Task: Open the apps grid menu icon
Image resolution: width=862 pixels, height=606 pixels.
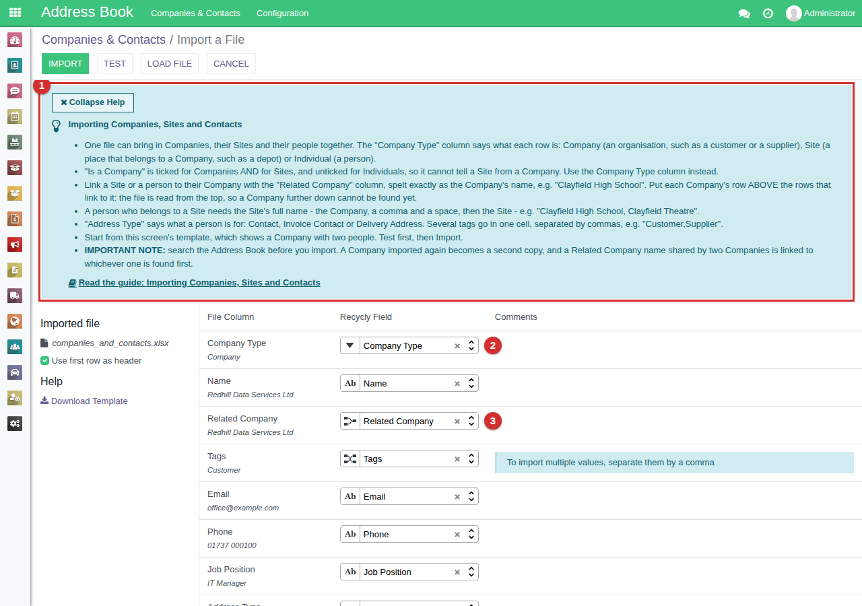Action: tap(15, 13)
